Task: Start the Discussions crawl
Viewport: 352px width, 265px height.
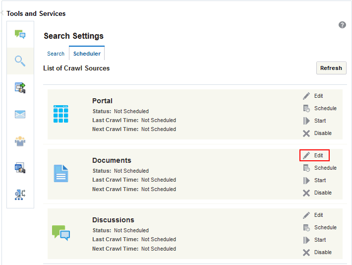Action: [314, 240]
